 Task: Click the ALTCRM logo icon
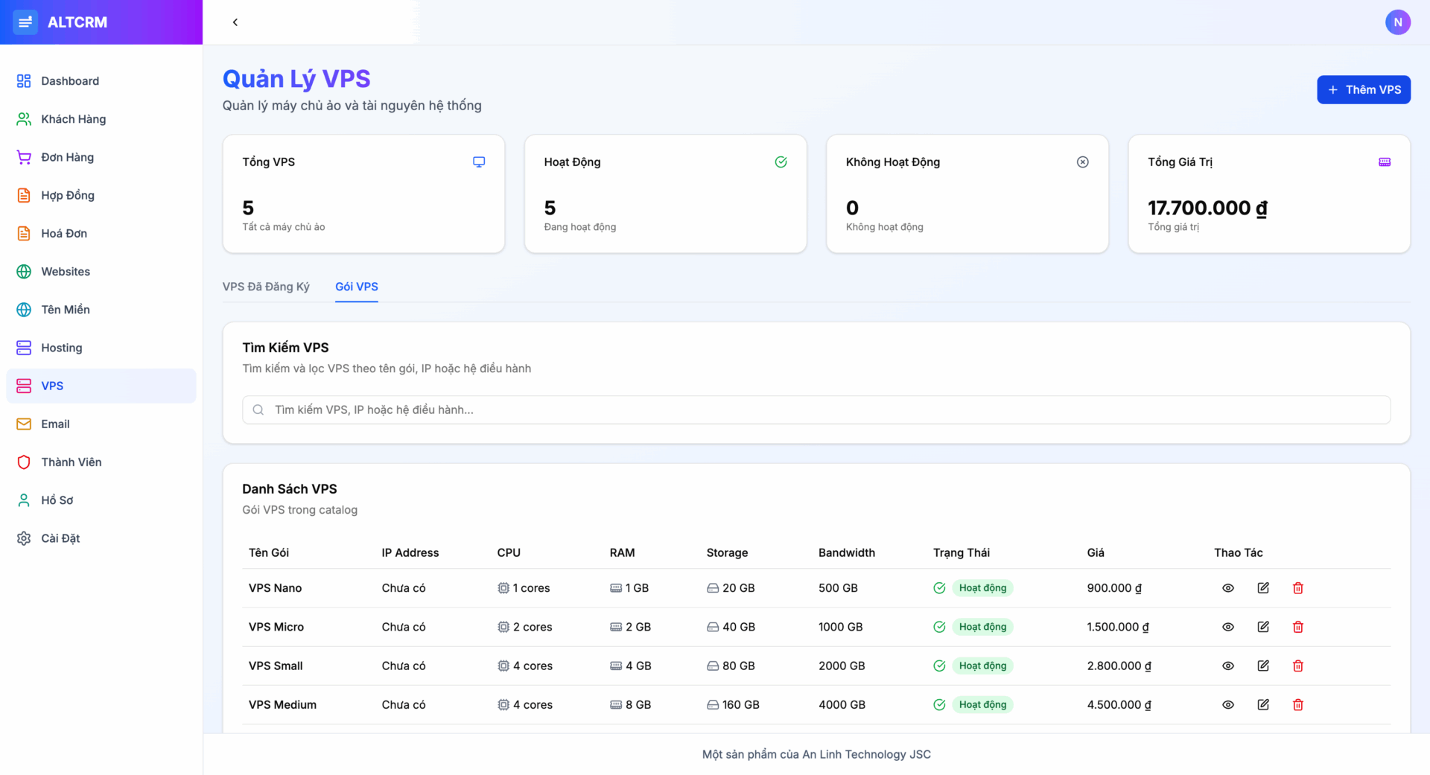(x=25, y=22)
